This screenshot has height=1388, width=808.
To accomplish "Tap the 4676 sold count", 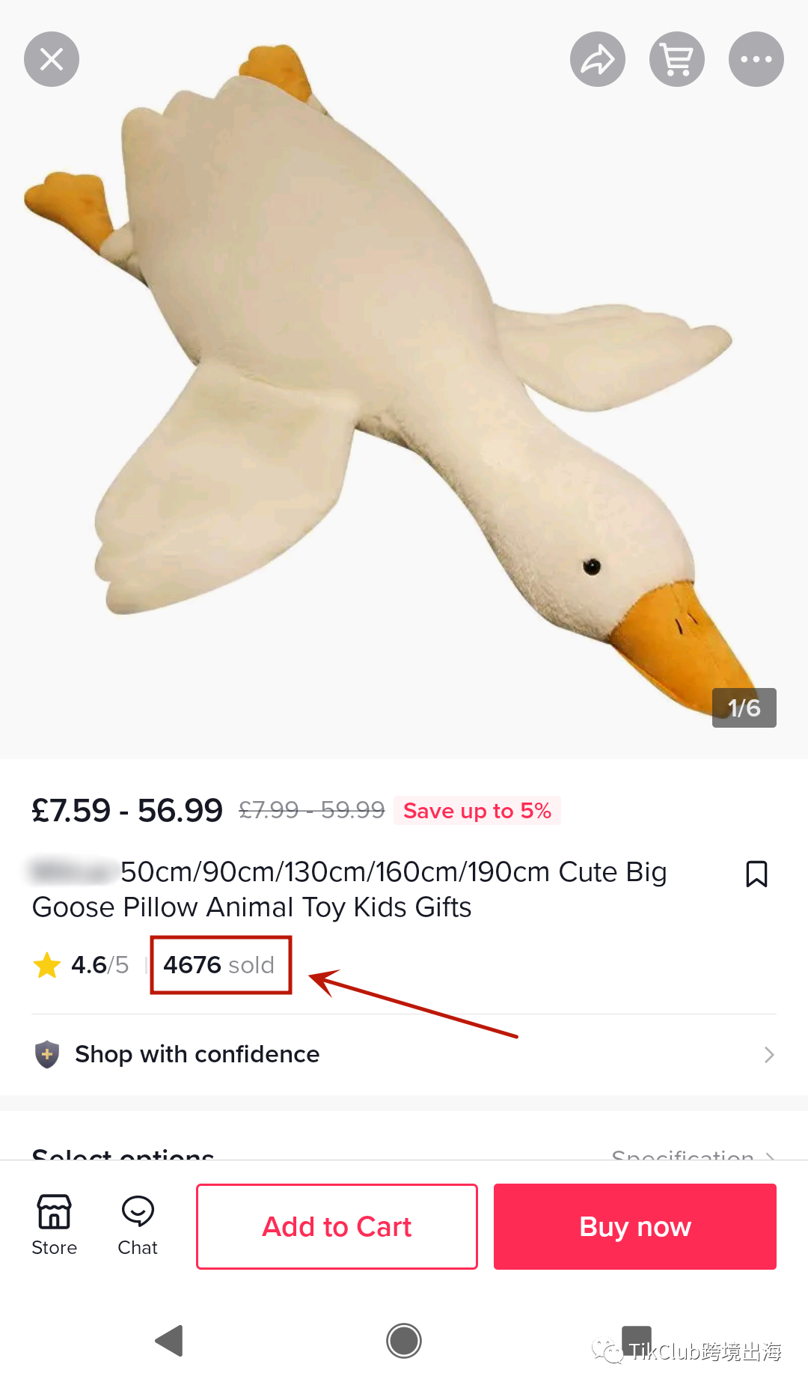I will pyautogui.click(x=220, y=965).
